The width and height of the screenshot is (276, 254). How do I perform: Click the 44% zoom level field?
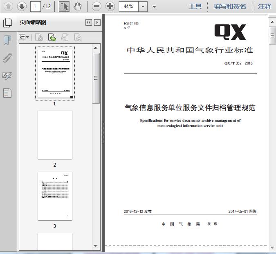click(128, 7)
